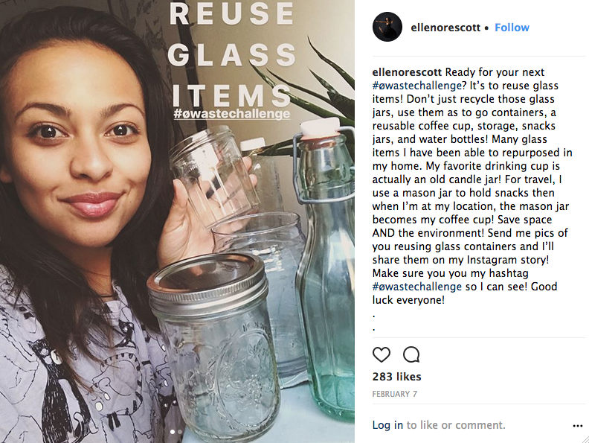Switch to the second carousel slide dot
Viewport: 589px width, 443px height.
point(180,431)
